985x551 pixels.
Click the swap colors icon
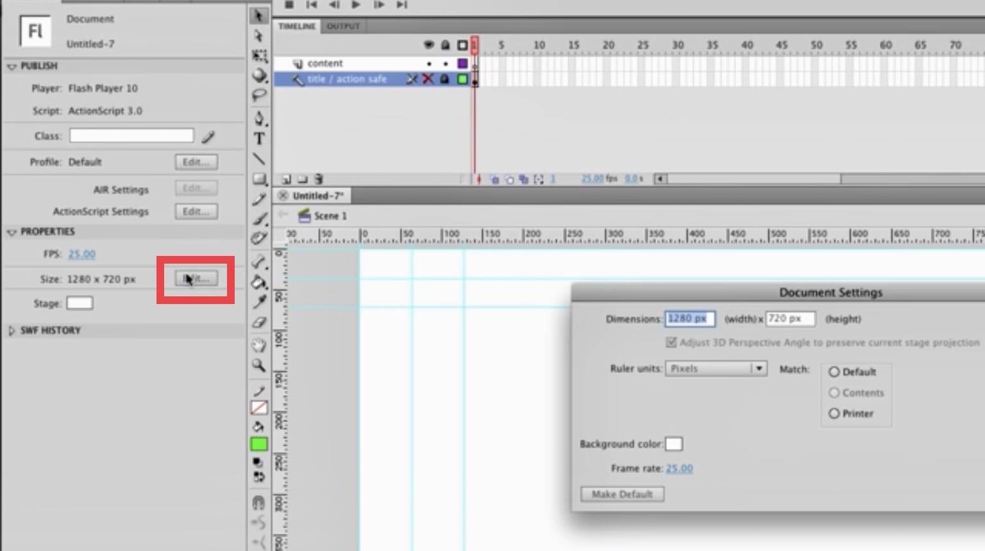(x=258, y=477)
